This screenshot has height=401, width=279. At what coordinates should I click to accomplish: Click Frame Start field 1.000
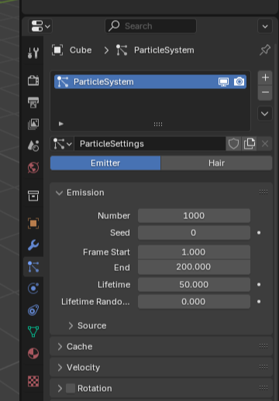[194, 252]
